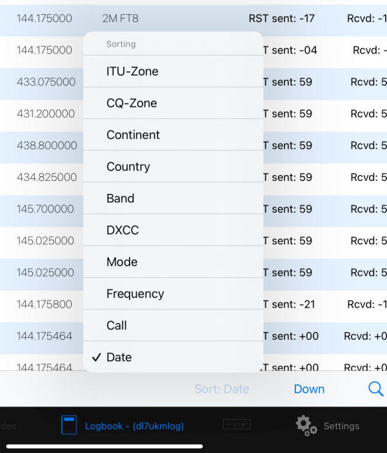Sort contacts by Call
387x453 pixels.
point(174,325)
